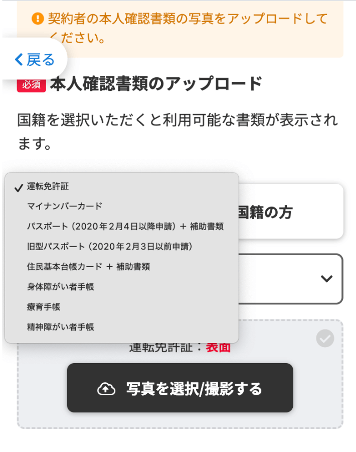Click the gray checkmark circle in the upload area

click(324, 338)
